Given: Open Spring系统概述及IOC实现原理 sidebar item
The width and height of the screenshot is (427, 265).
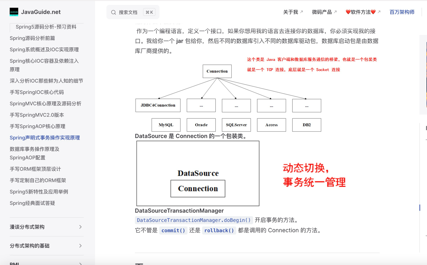Looking at the screenshot, I should (x=44, y=49).
